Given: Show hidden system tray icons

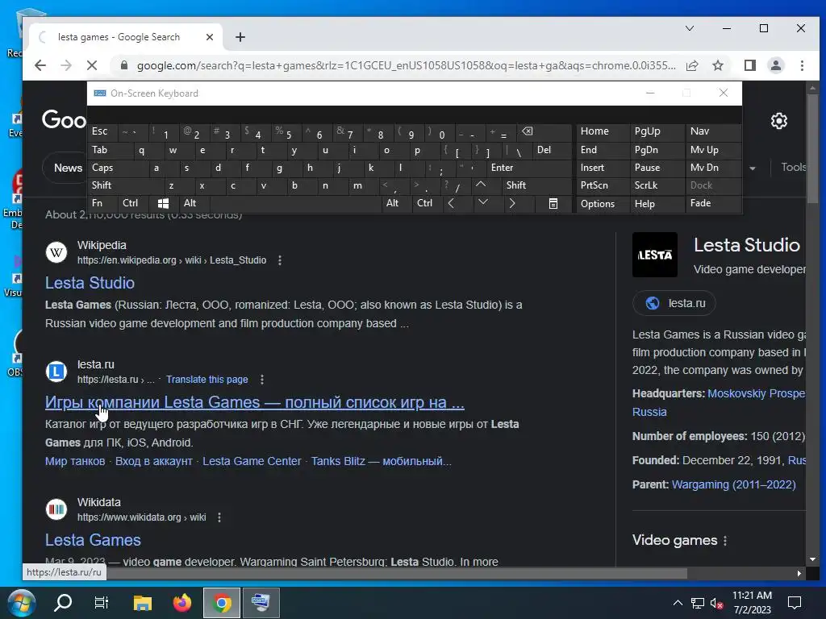Looking at the screenshot, I should pos(678,603).
